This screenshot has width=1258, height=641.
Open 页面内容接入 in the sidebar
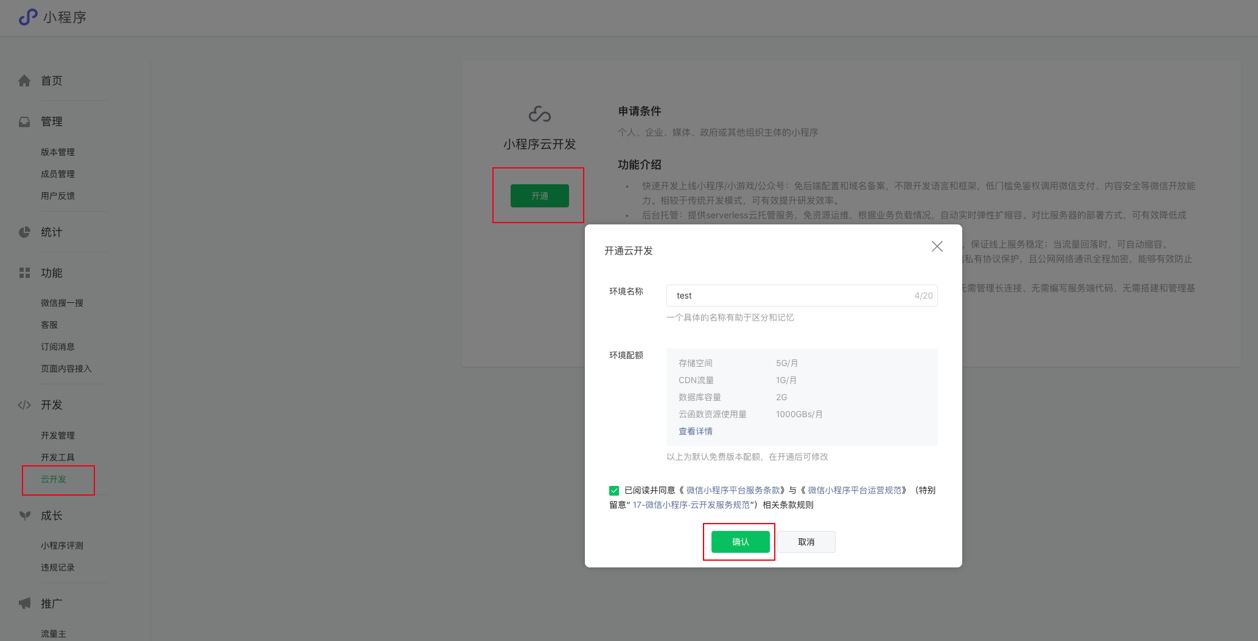[x=66, y=369]
